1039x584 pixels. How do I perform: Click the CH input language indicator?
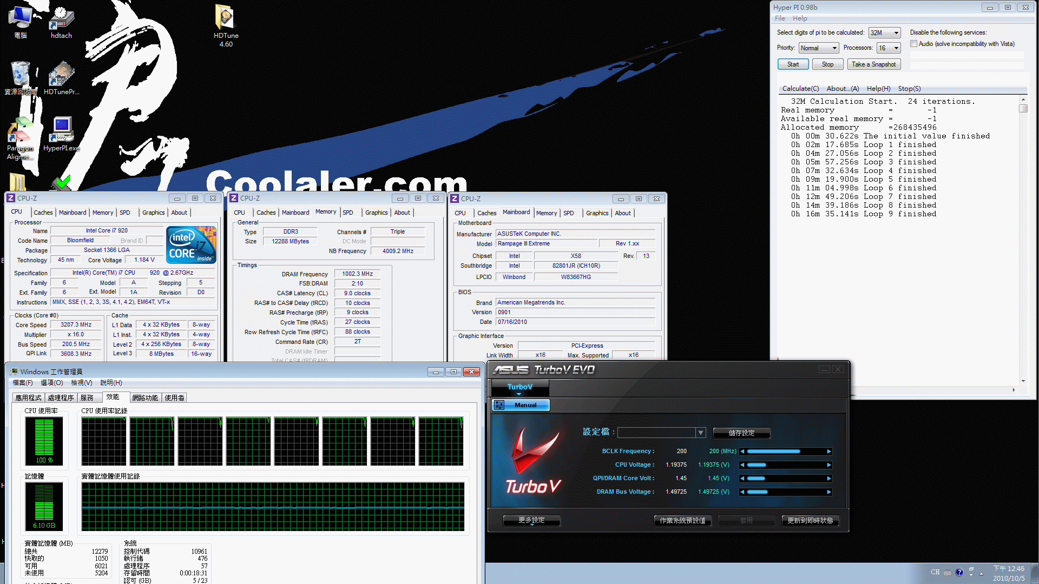(935, 572)
